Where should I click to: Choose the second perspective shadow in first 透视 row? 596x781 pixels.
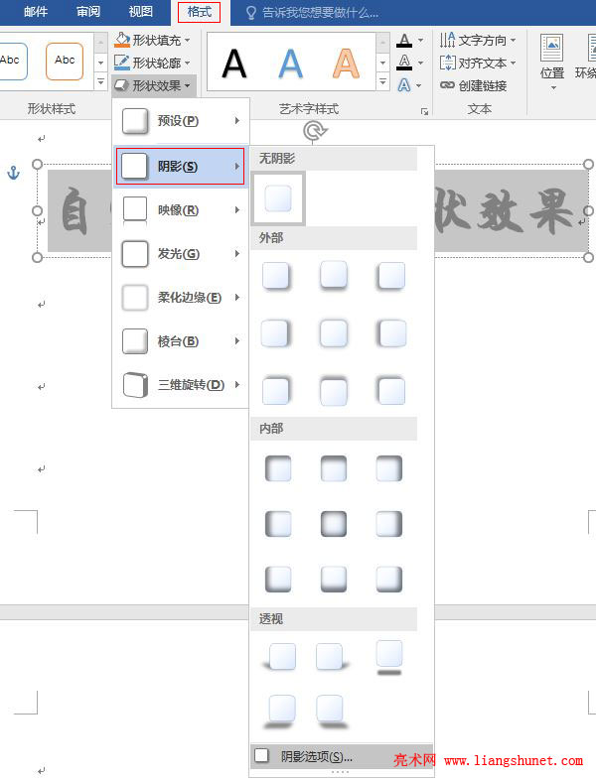(331, 657)
